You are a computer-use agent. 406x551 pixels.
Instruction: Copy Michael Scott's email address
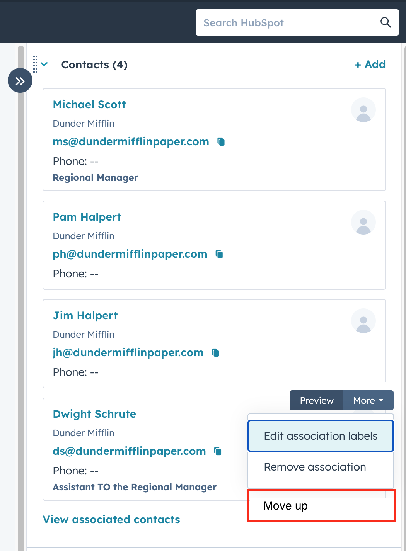[x=221, y=142]
